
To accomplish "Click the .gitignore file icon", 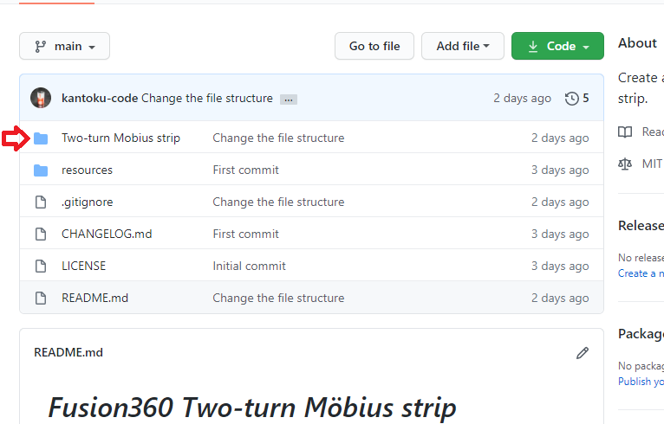I will (41, 202).
